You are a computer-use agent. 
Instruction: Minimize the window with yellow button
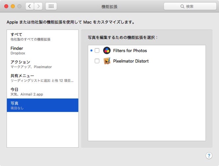[x=13, y=6]
